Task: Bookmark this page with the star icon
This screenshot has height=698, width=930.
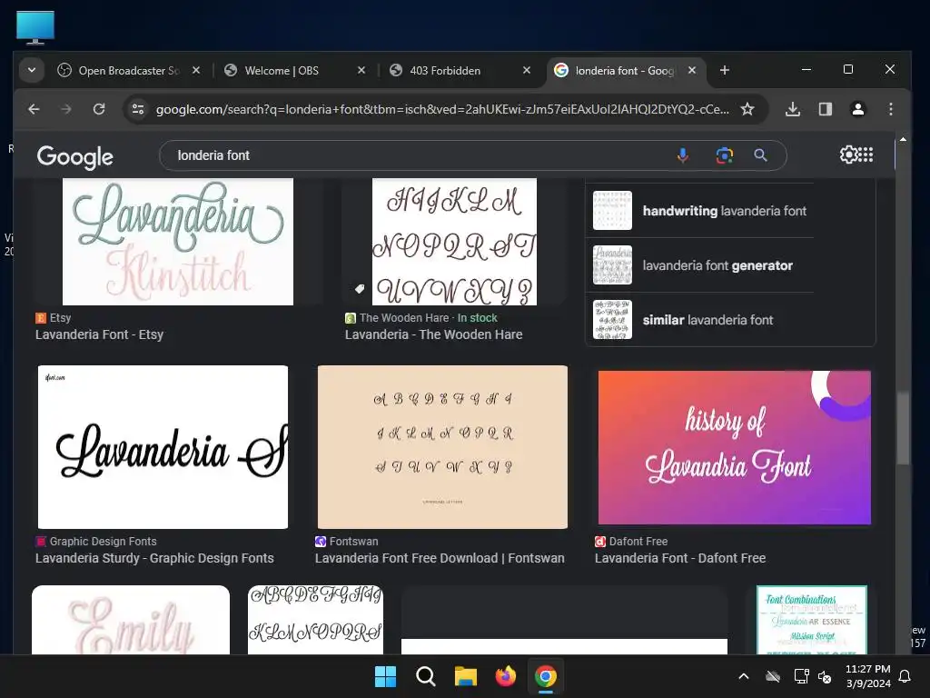Action: 747,109
